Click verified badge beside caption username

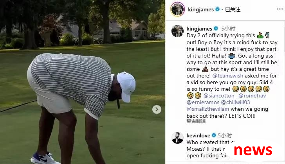click(x=216, y=29)
